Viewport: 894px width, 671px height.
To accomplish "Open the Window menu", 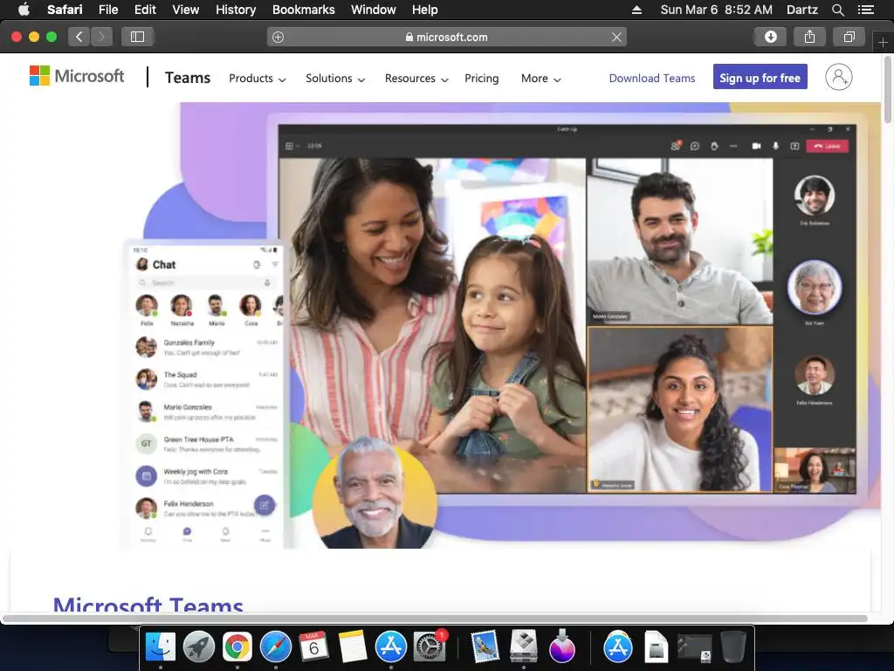I will point(374,10).
